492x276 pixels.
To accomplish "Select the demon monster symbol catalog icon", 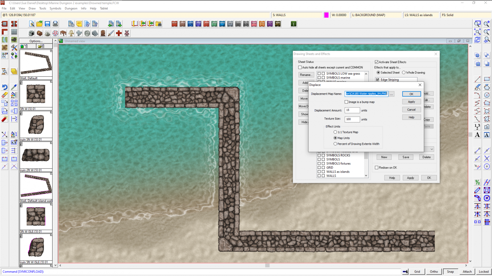I will click(127, 33).
